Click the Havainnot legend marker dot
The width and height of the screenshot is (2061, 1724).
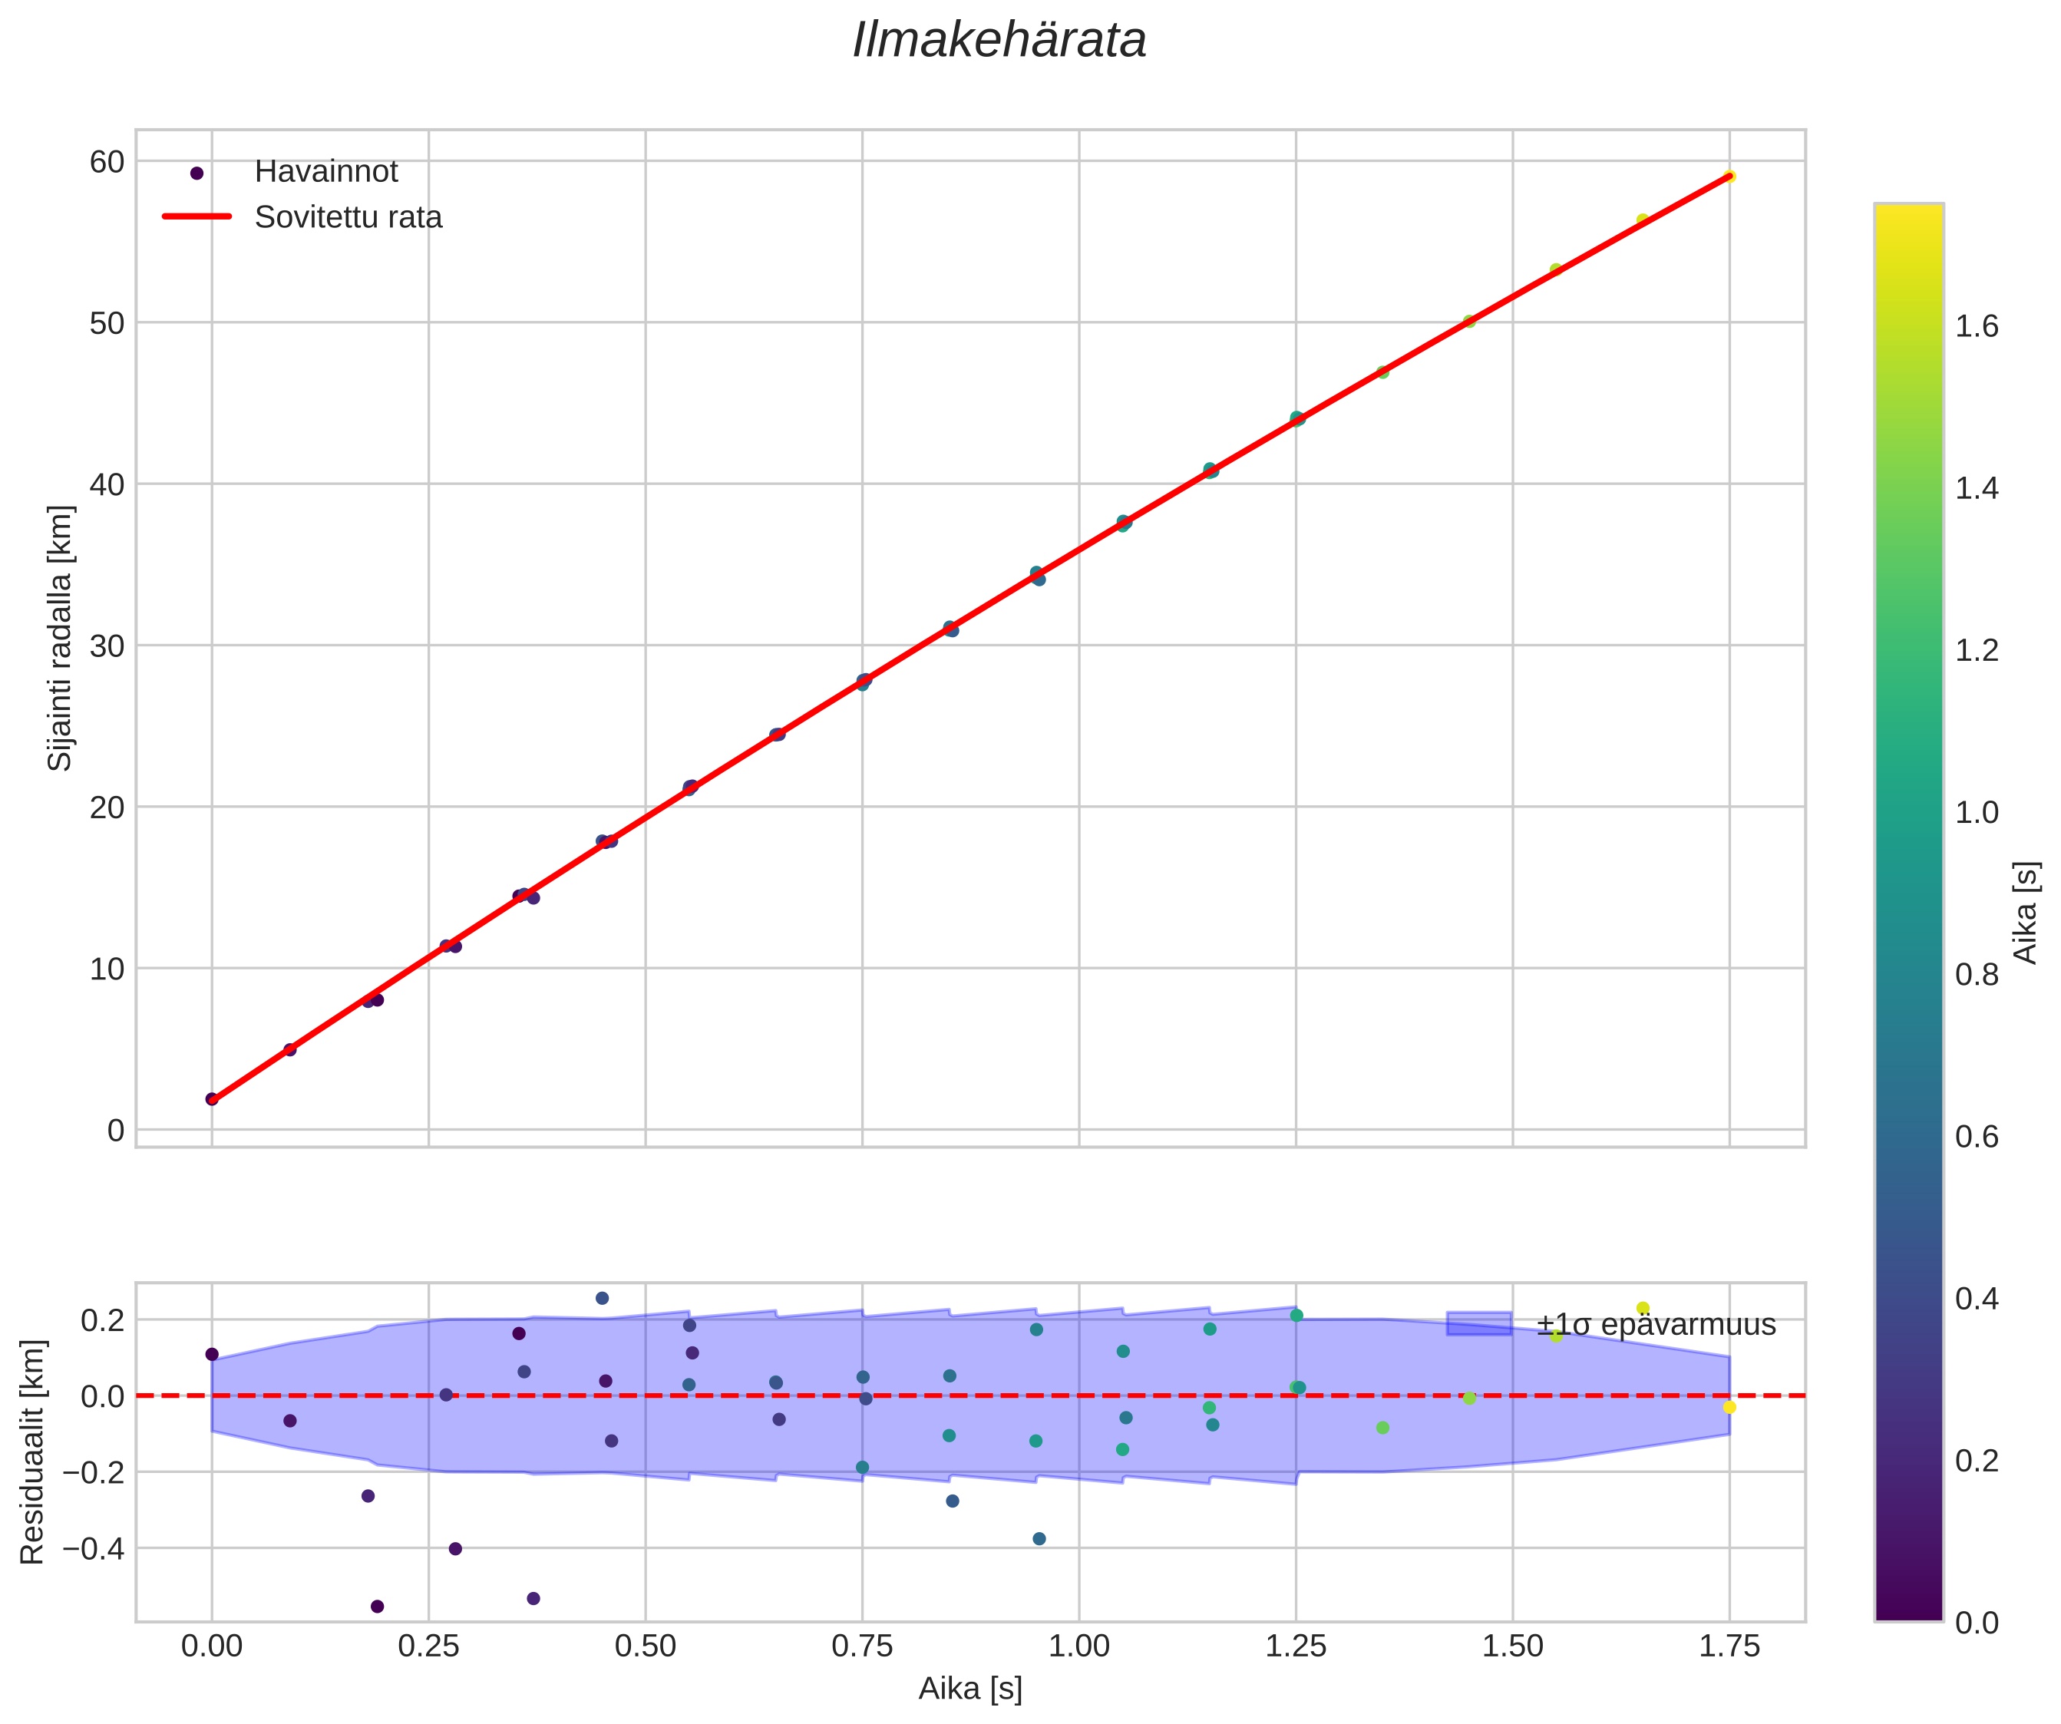[197, 173]
